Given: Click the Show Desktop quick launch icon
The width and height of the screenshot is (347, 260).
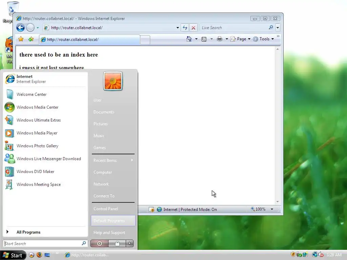Looking at the screenshot, I should pyautogui.click(x=47, y=255).
